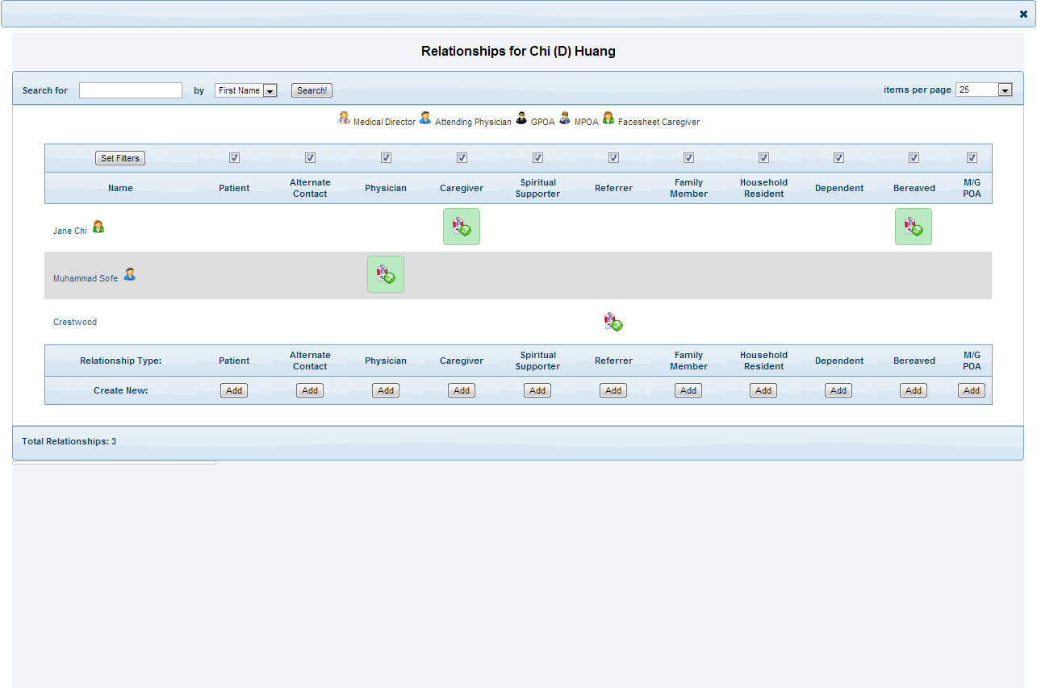
Task: Click the Family Member column header in the top row
Action: tap(688, 188)
